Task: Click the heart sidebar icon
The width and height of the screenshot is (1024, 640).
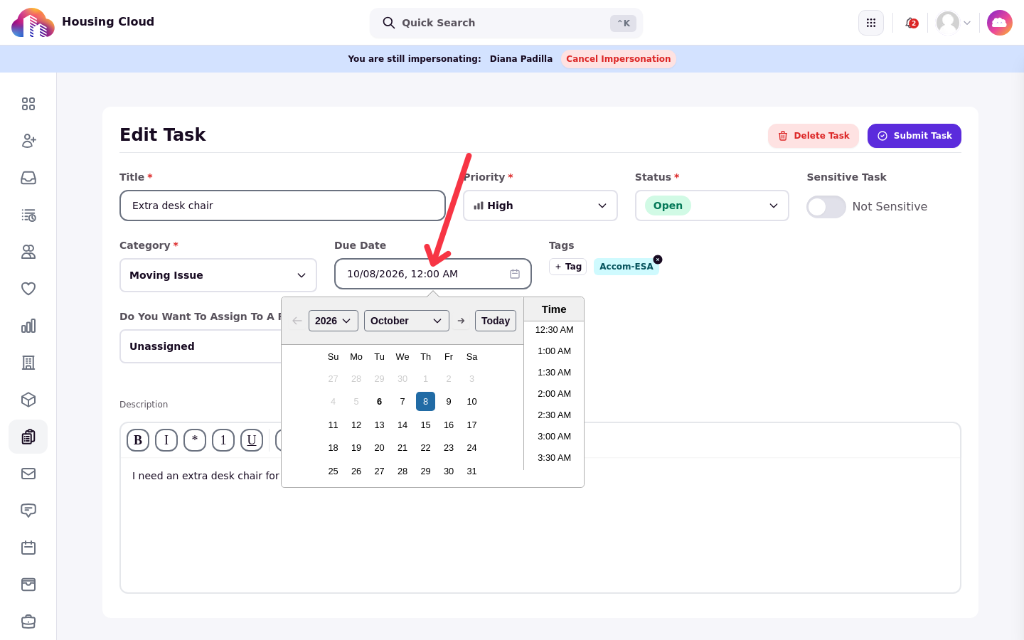Action: (x=28, y=289)
